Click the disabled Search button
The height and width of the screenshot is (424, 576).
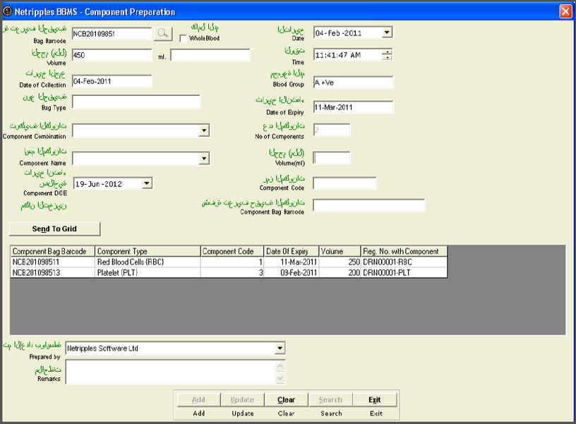[x=330, y=400]
